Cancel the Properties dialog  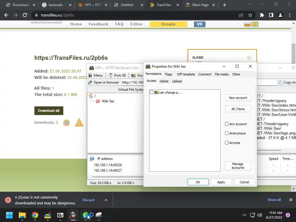244,182
